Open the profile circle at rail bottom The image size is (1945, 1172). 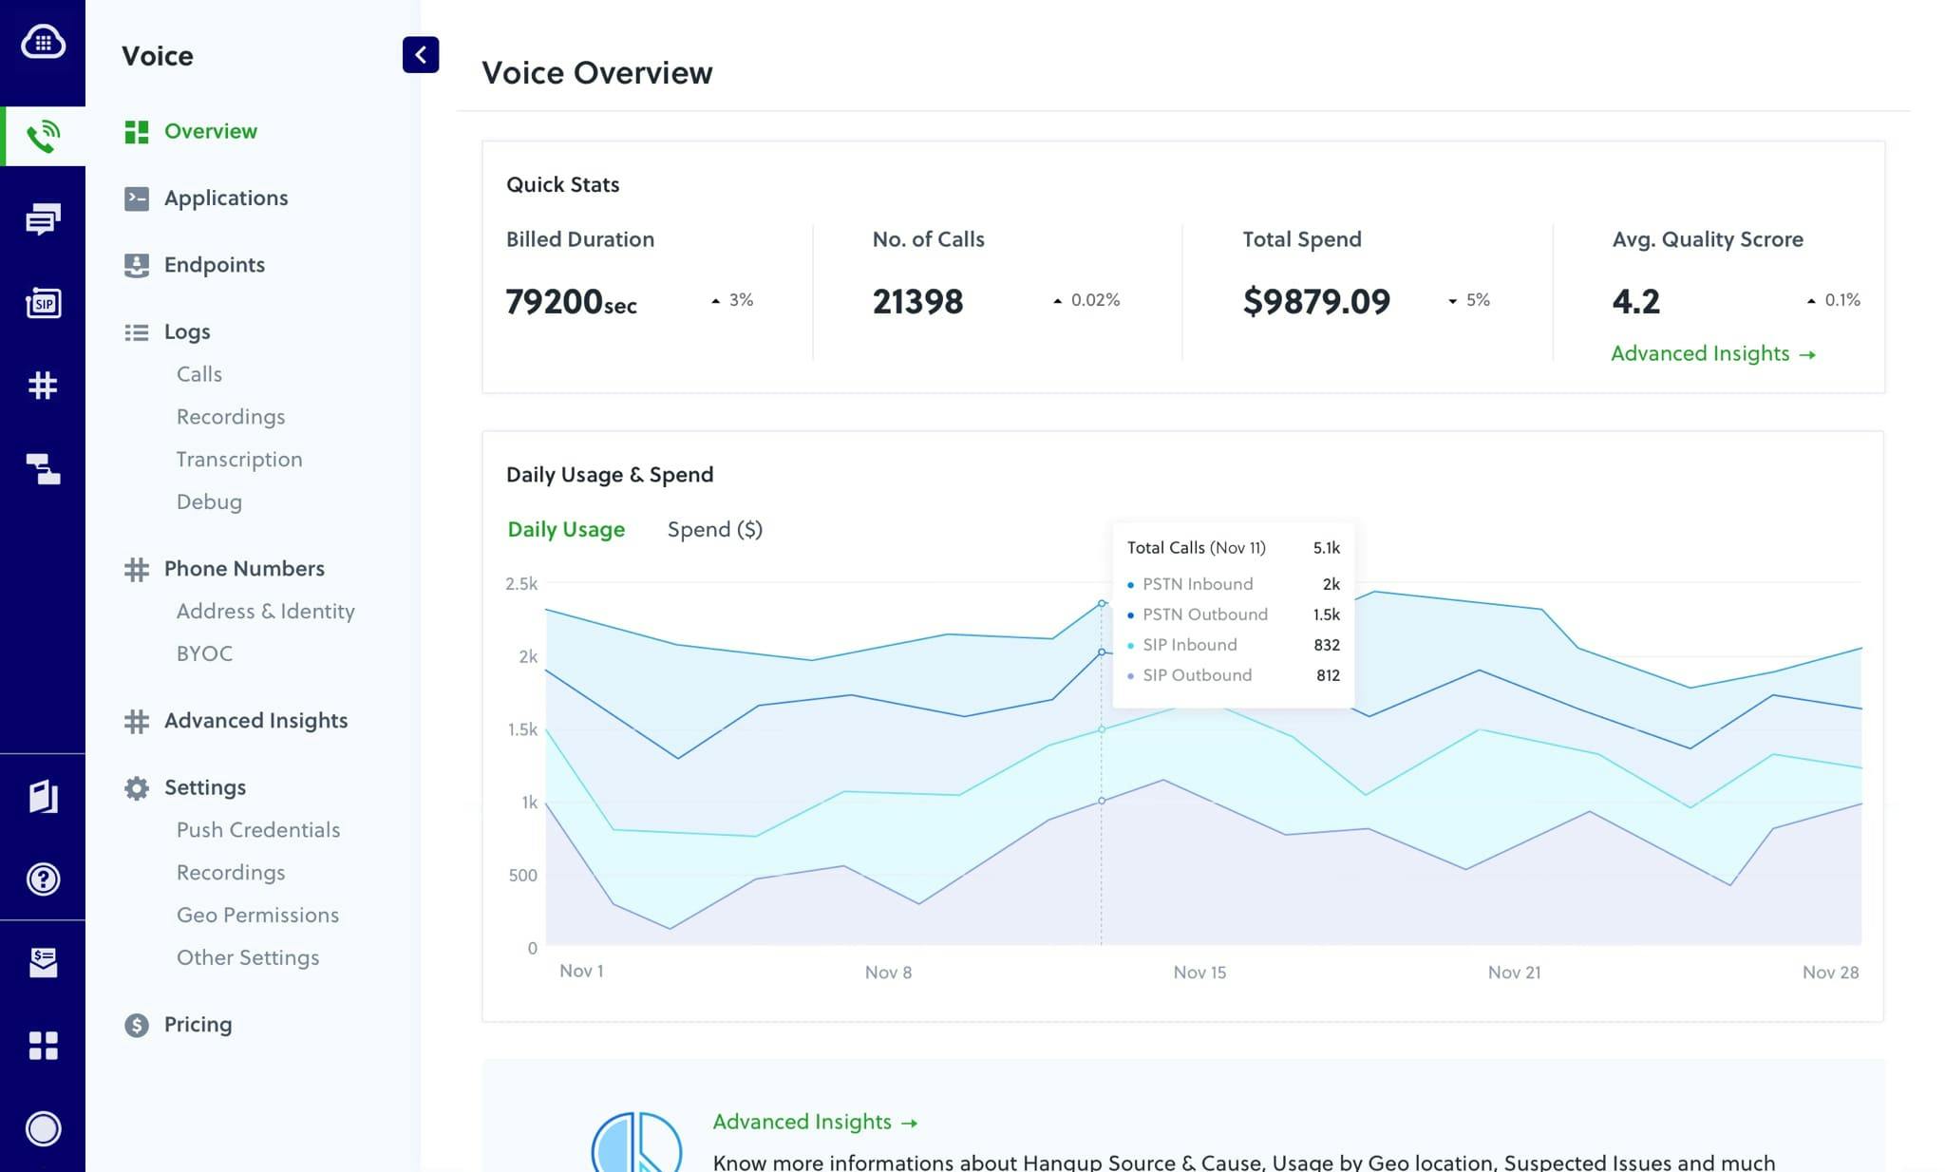[x=43, y=1130]
